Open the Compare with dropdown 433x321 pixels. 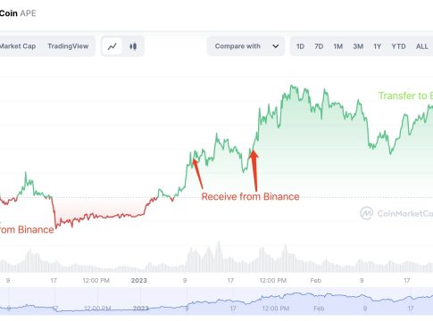tap(246, 46)
